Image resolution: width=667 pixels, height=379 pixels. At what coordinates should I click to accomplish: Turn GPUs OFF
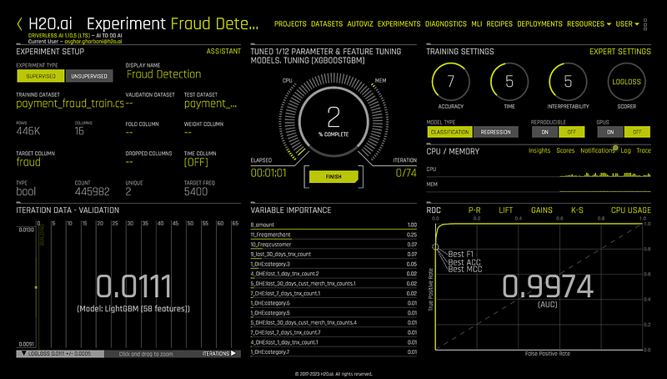pyautogui.click(x=637, y=132)
